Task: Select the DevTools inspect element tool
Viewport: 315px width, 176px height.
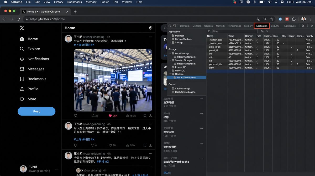Action: (170, 26)
